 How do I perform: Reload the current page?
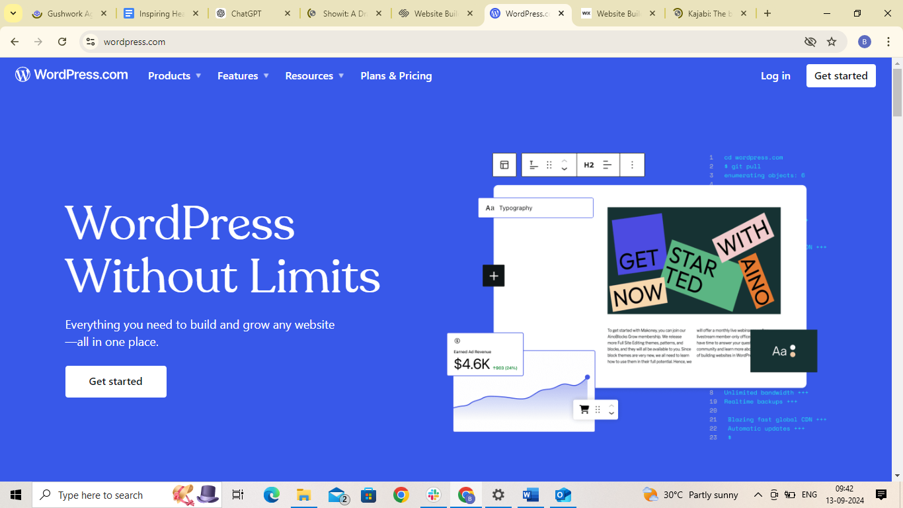pos(62,42)
